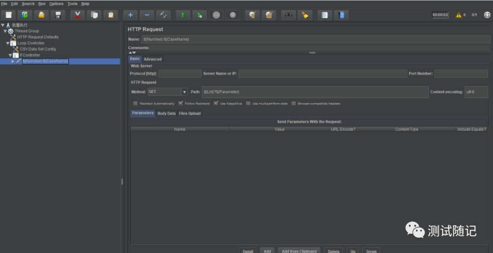Uncheck Follow Redirects checkbox

point(181,103)
